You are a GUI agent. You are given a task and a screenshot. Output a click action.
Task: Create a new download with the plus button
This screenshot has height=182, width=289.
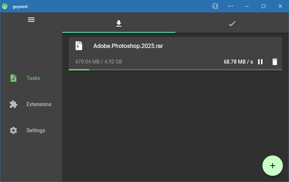272,166
